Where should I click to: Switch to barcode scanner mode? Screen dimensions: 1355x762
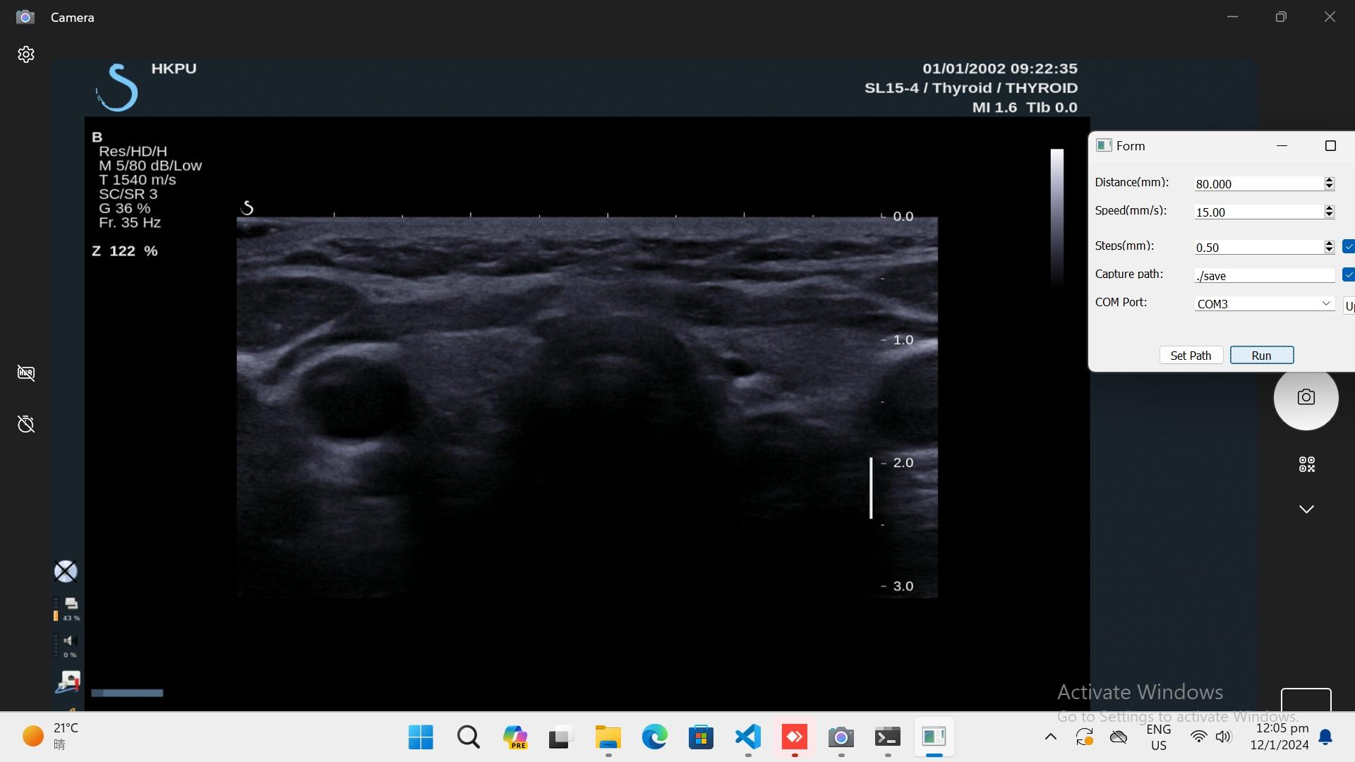(x=1306, y=464)
